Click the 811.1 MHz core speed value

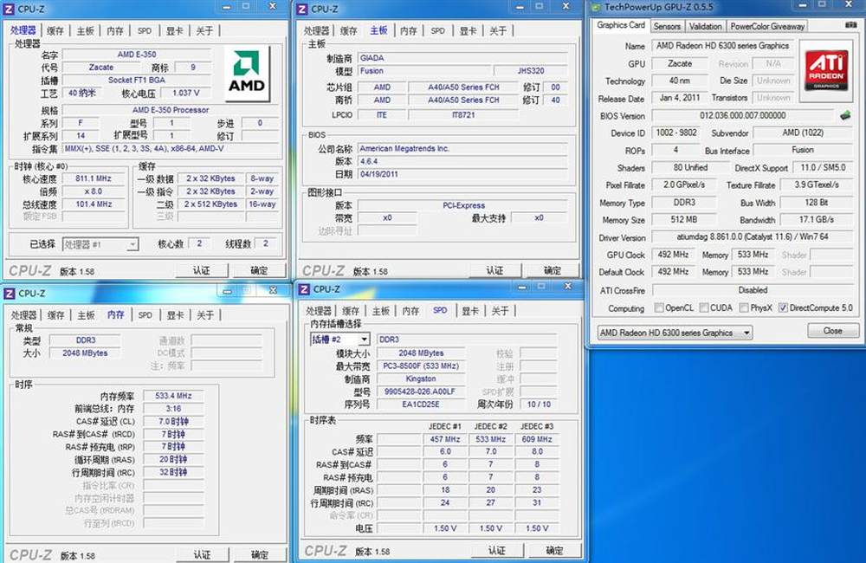[x=94, y=178]
